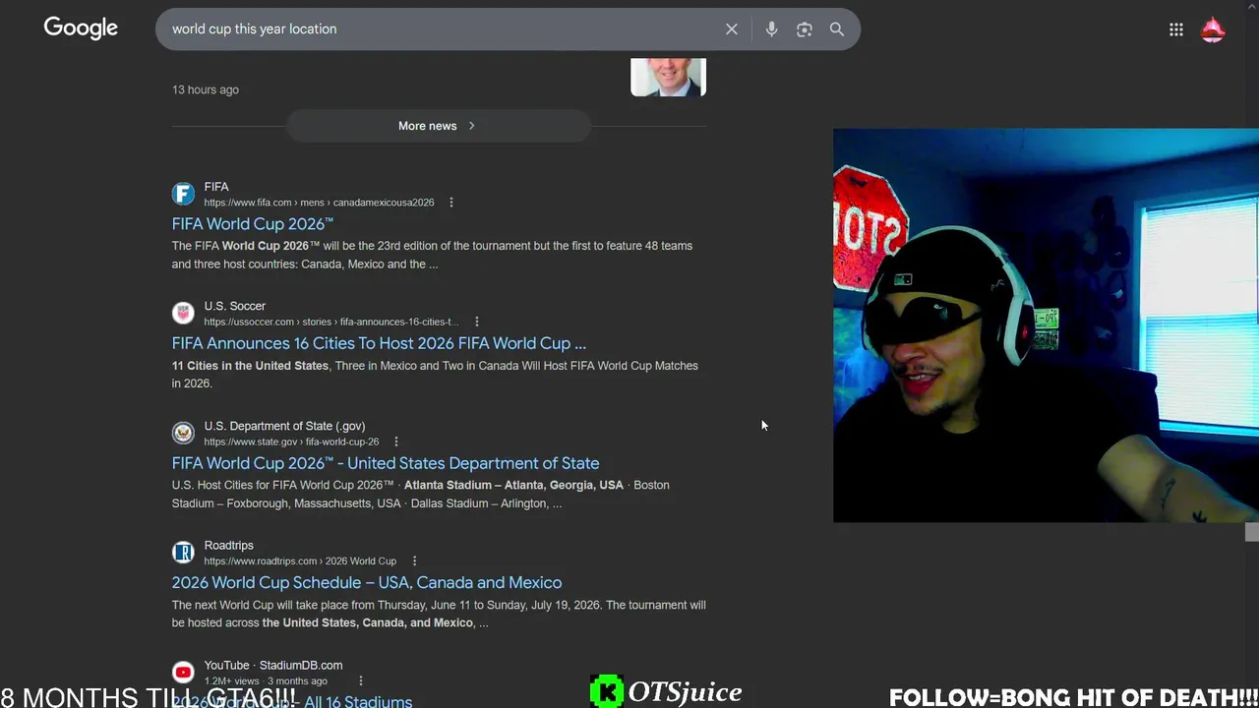Viewport: 1259px width, 708px height.
Task: Open search by image camera icon
Action: [x=805, y=29]
